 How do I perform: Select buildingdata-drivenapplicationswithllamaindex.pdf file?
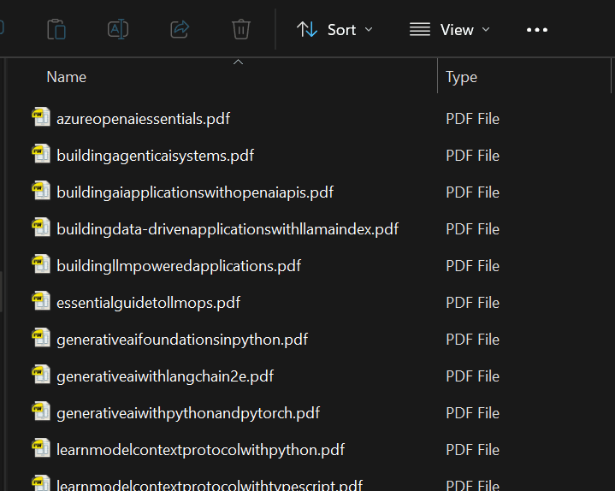[x=228, y=229]
